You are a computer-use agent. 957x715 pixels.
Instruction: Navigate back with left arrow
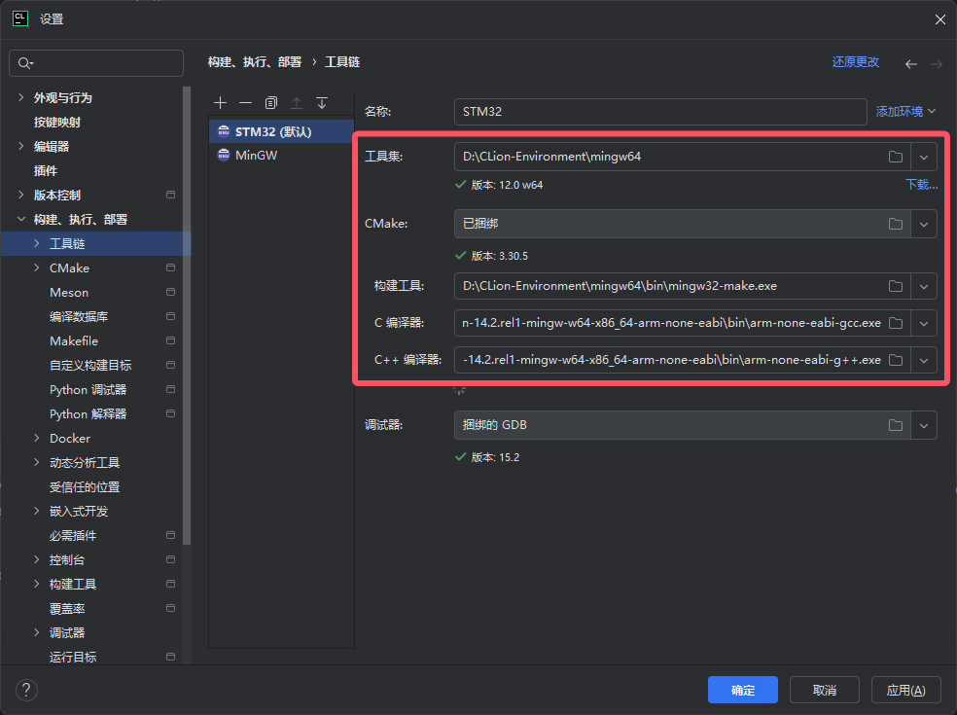click(910, 63)
